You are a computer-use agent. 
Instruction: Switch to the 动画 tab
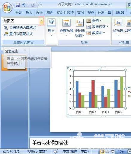point(50,13)
